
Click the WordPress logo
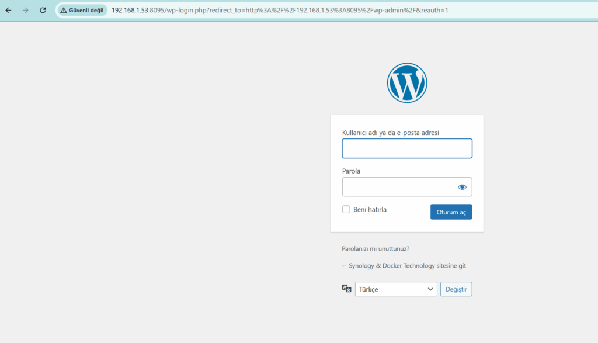[407, 83]
